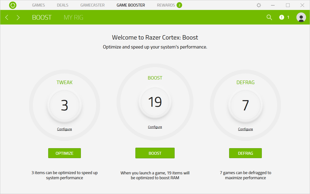310x194 pixels.
Task: Open Configure link under Boost count
Action: tap(155, 127)
